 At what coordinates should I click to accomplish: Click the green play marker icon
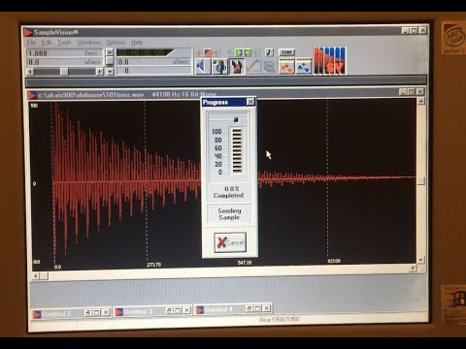239,52
